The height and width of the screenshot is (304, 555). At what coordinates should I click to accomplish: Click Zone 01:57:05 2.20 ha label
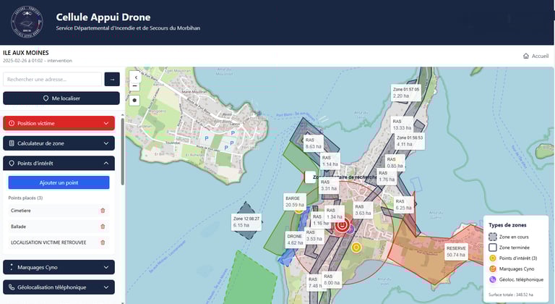(405, 93)
